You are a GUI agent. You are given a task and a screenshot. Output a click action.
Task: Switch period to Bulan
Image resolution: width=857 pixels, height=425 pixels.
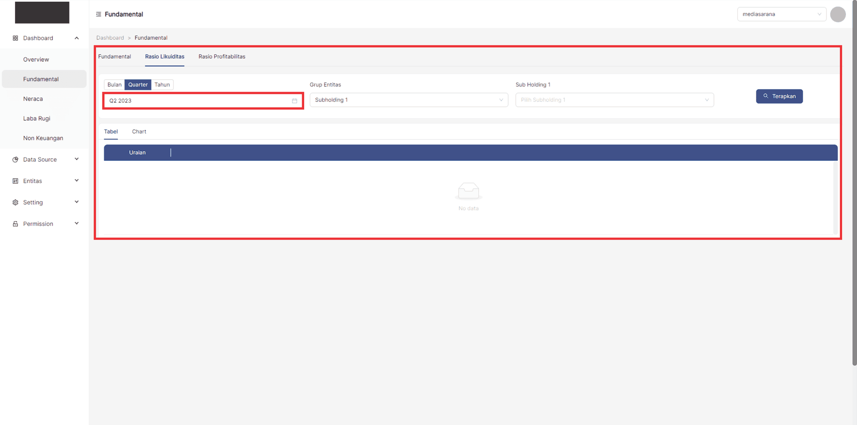[x=114, y=84]
